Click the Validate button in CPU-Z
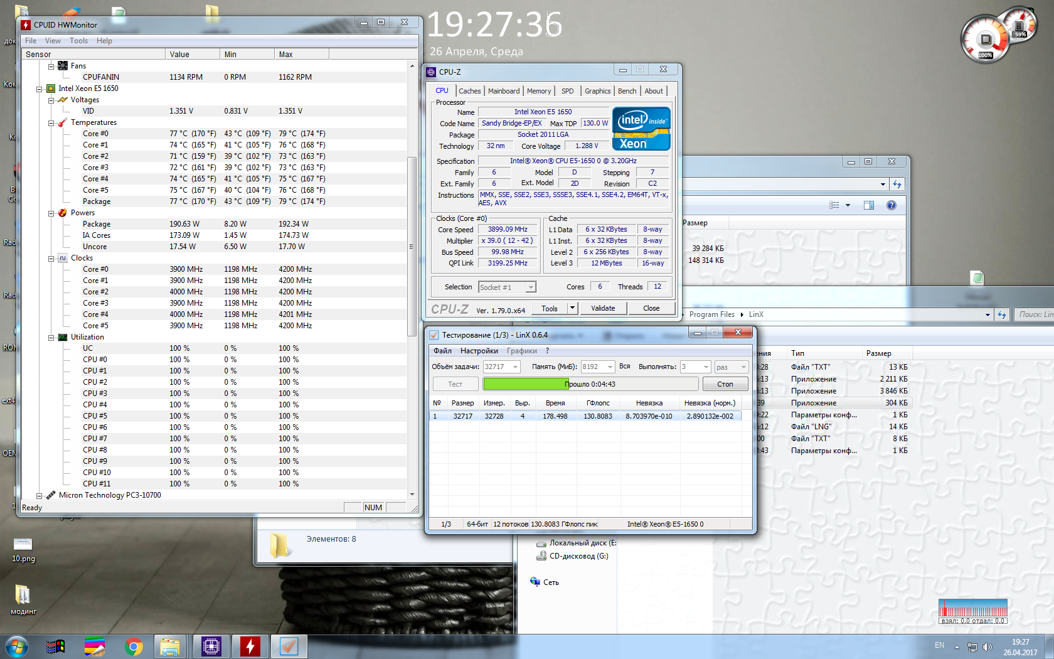The width and height of the screenshot is (1054, 659). (603, 308)
